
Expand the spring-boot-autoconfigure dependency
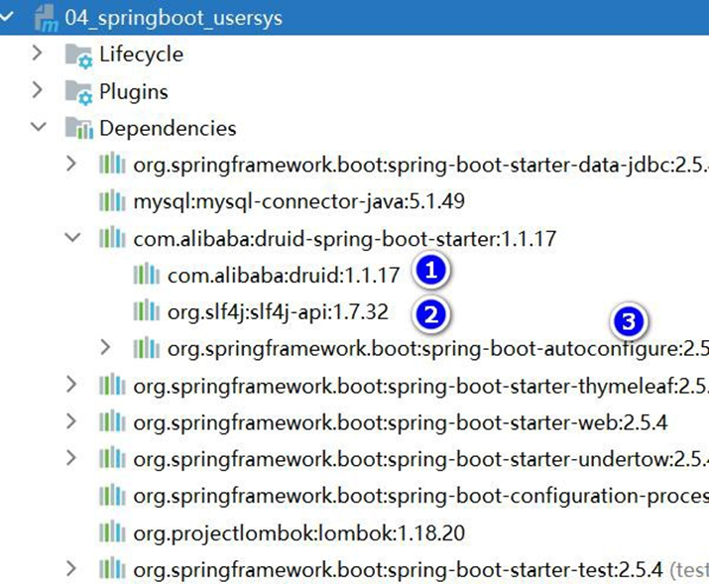tap(107, 347)
